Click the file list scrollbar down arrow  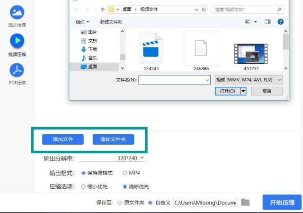pos(286,68)
